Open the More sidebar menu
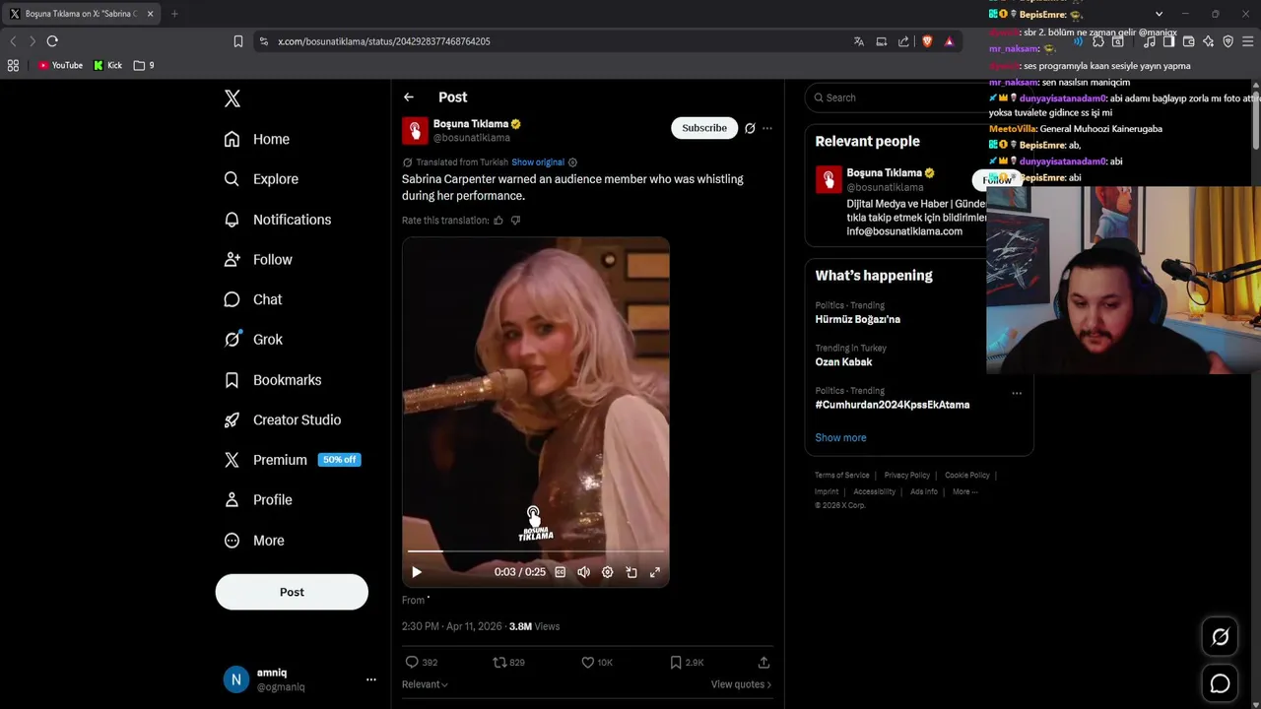 click(254, 540)
